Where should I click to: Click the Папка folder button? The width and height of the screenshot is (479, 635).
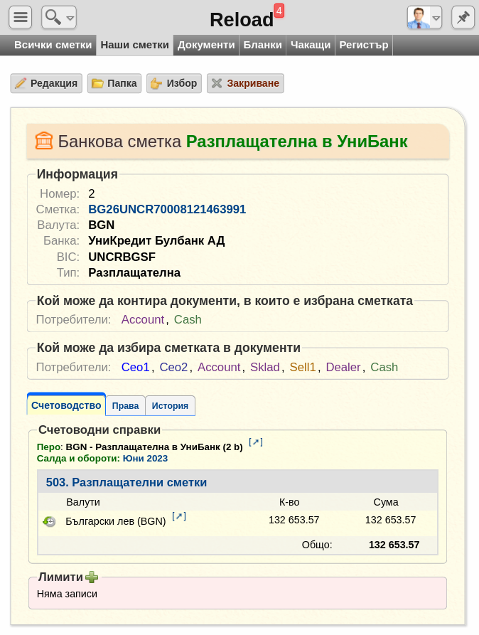(x=114, y=83)
